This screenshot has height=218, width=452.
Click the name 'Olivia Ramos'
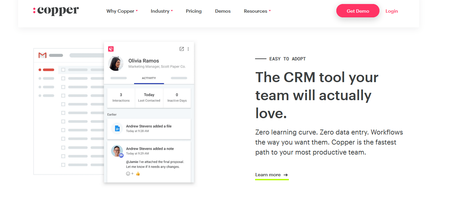pos(144,61)
